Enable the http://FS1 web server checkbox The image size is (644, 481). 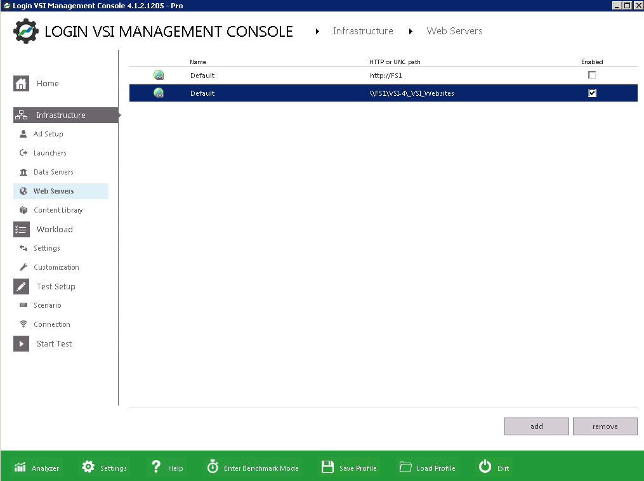coord(592,75)
